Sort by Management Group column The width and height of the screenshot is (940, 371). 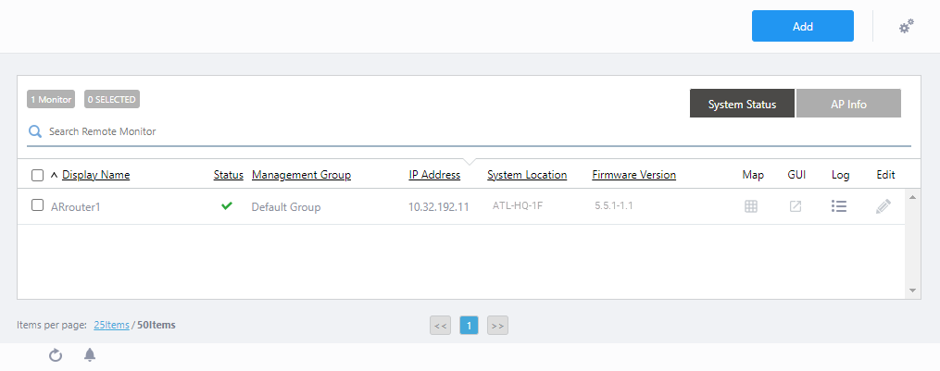301,175
